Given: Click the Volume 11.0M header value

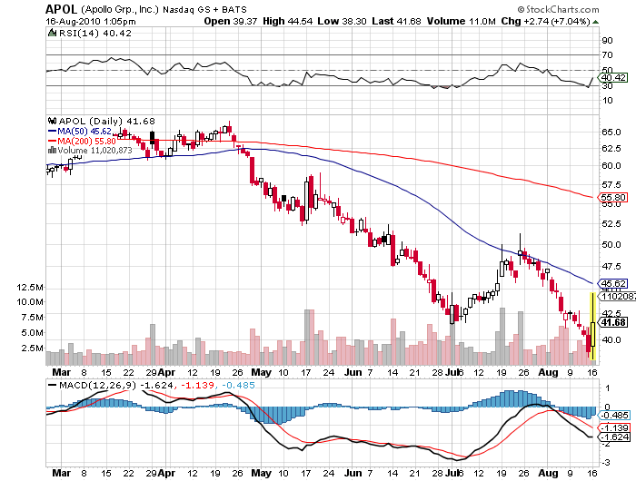Looking at the screenshot, I should pos(461,21).
